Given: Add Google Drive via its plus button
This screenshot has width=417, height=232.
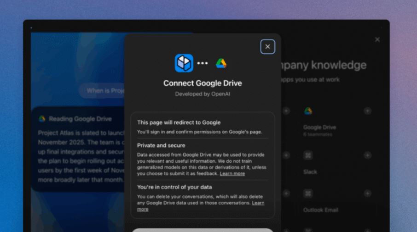Looking at the screenshot, I should pyautogui.click(x=367, y=110).
